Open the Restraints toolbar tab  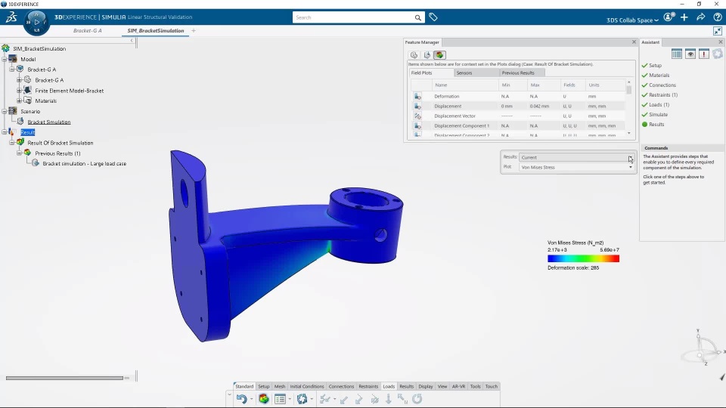coord(368,386)
